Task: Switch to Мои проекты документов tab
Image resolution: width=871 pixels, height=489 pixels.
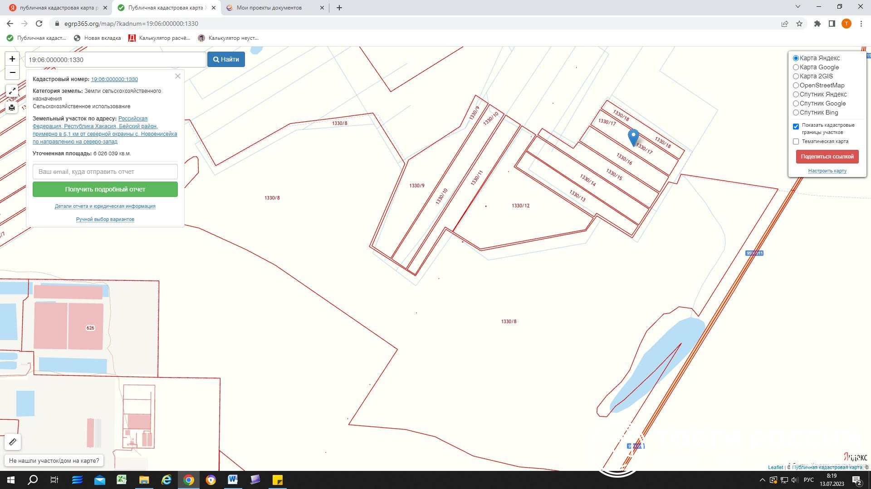Action: pyautogui.click(x=269, y=8)
